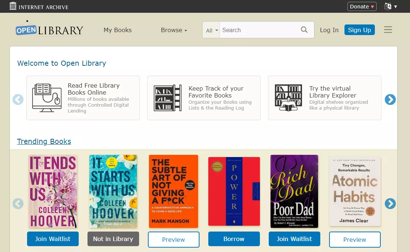Screen dimensions: 410x252
Task: Open The Subtle Art book cover
Action: [174, 191]
